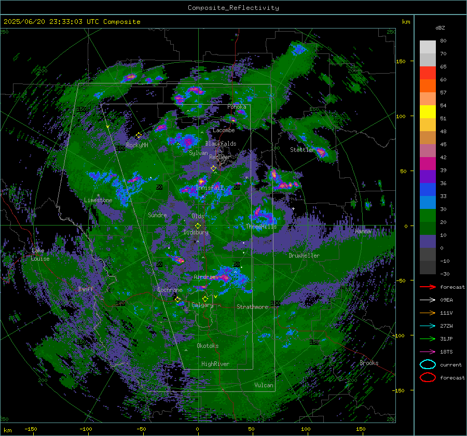The height and width of the screenshot is (436, 467).
Task: Click the Lacombe city label
Action: [x=224, y=130]
